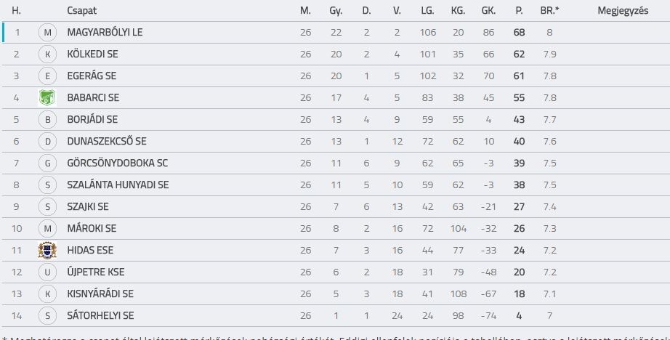Viewport: 670px width, 340px height.
Task: Click the Hidas ESE coat of arms logo
Action: 47,251
